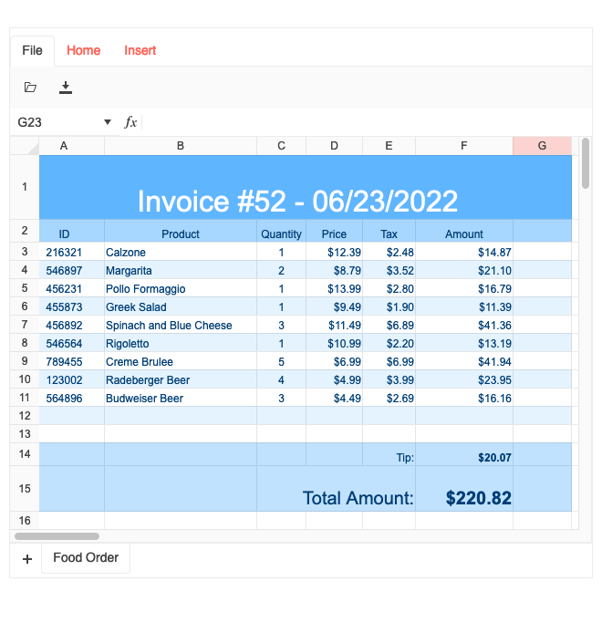Select the Food Order sheet tab
This screenshot has width=602, height=633.
pos(86,557)
